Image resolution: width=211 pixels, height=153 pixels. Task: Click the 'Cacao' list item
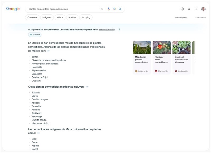click(35, 142)
